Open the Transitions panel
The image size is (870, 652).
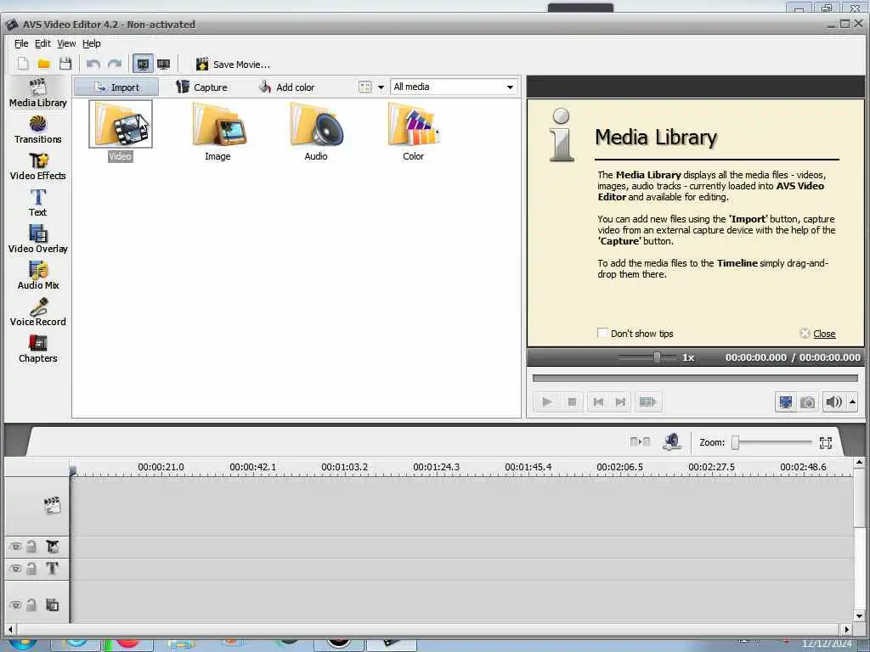tap(37, 130)
